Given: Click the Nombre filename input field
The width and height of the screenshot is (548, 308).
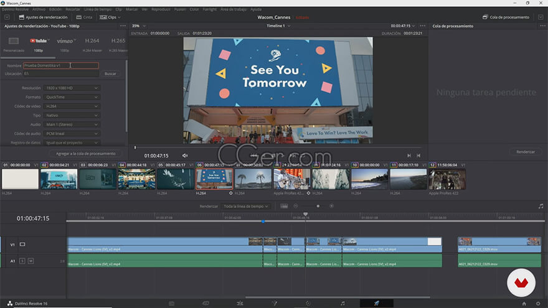Looking at the screenshot, I should coord(61,65).
